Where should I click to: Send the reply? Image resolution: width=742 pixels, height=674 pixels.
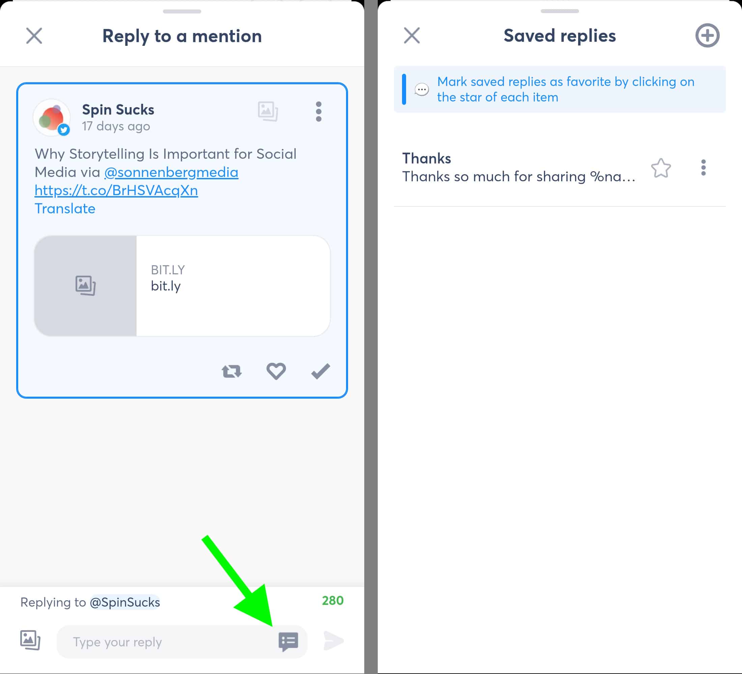[334, 641]
